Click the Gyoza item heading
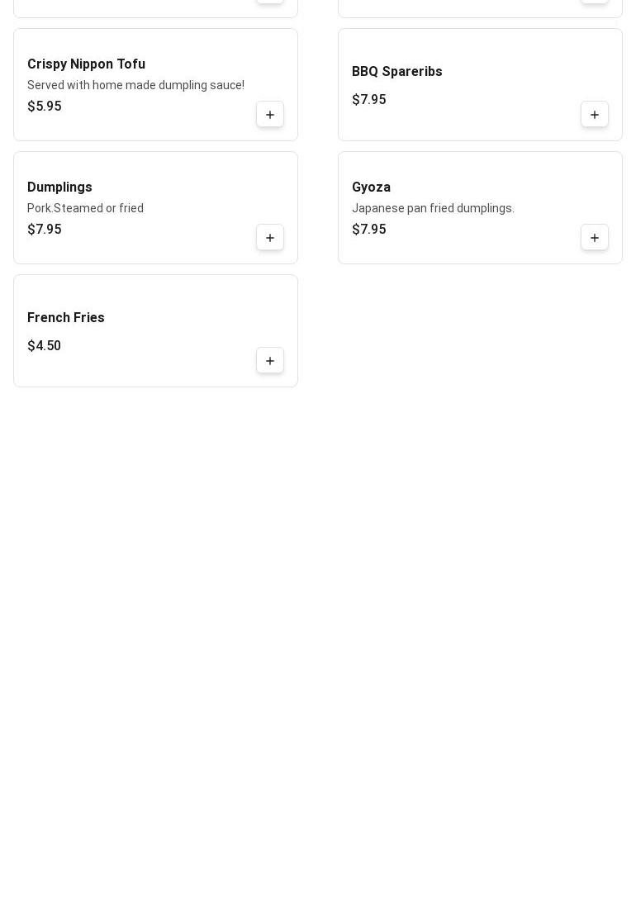 (x=371, y=187)
